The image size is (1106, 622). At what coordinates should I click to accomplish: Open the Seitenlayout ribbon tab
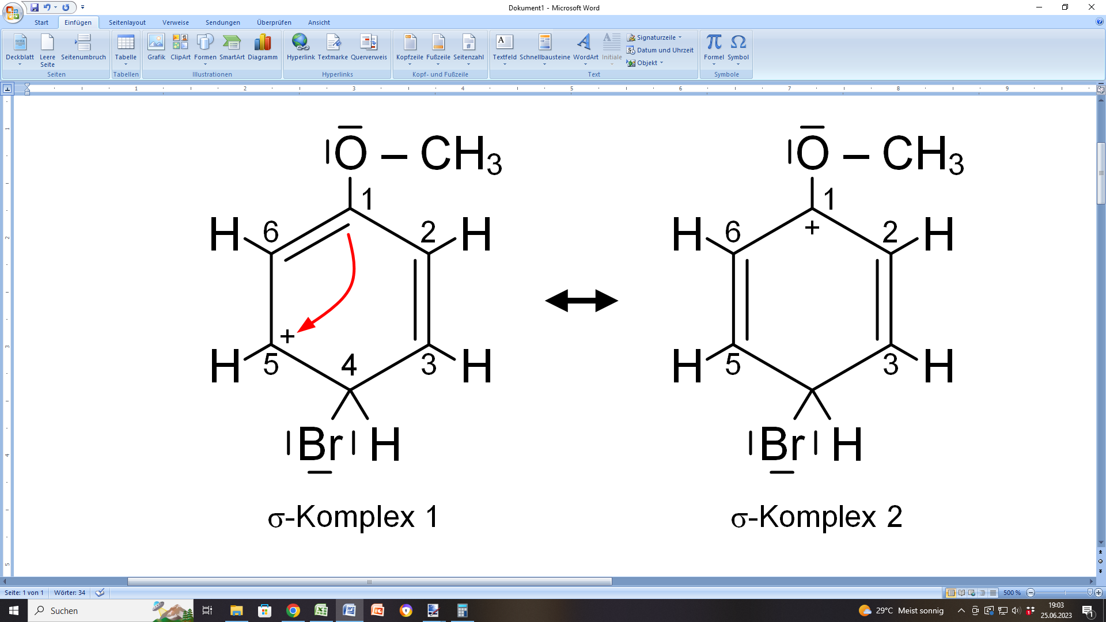tap(127, 22)
